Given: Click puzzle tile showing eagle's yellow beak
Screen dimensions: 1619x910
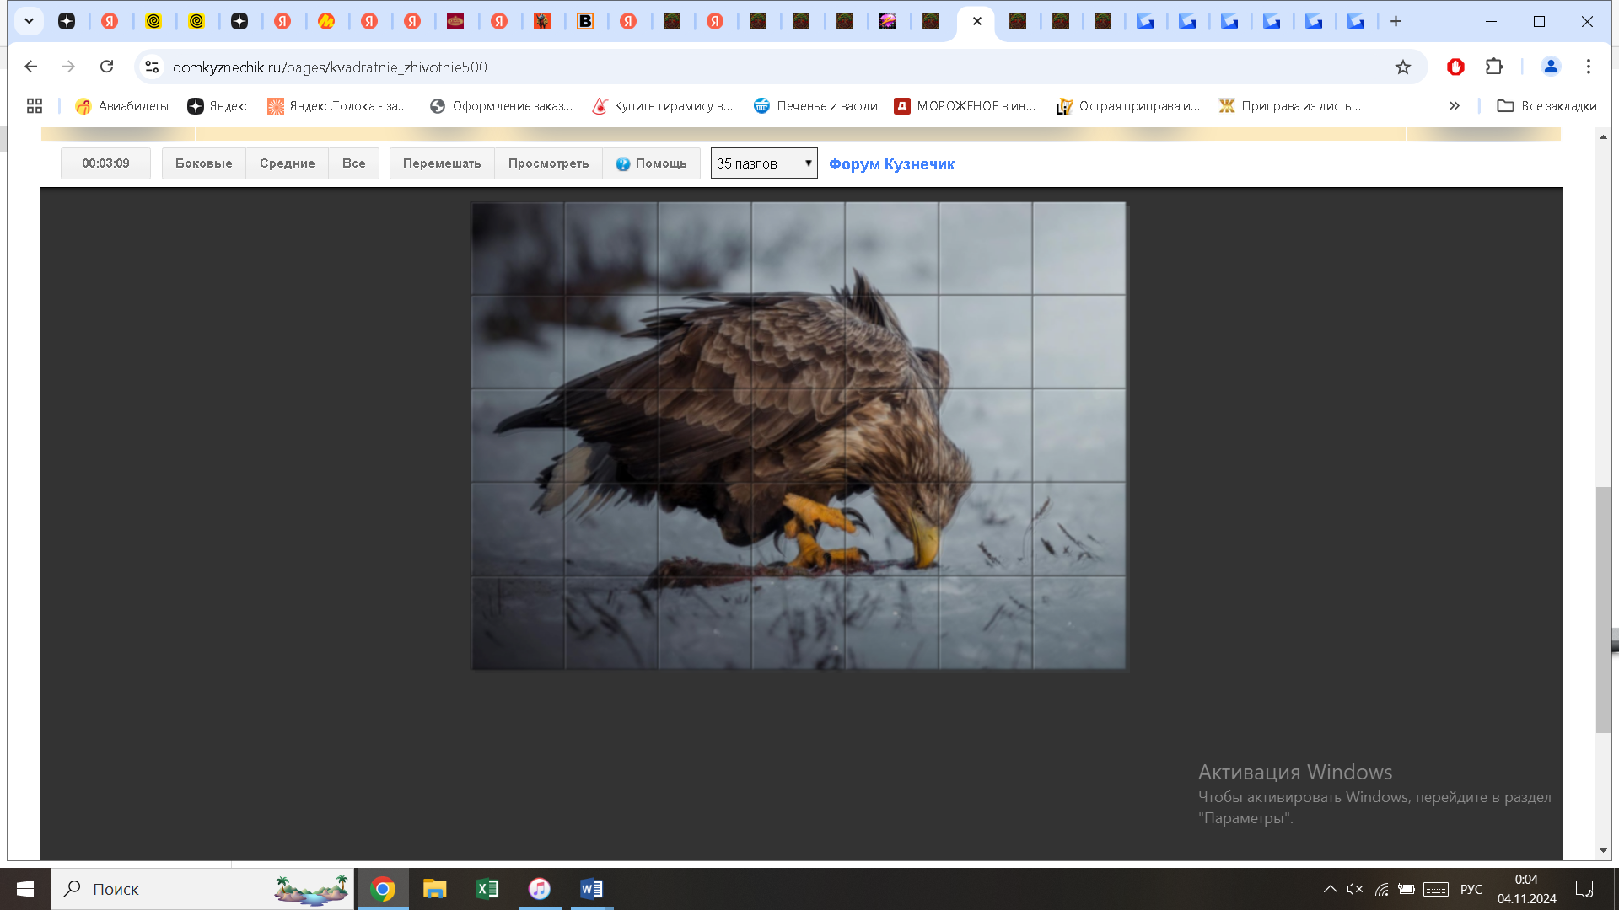Looking at the screenshot, I should [891, 529].
